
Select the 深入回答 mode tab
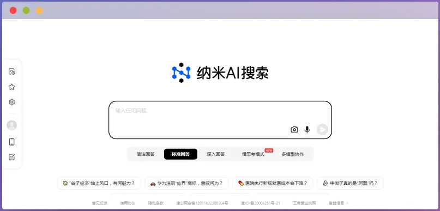216,154
